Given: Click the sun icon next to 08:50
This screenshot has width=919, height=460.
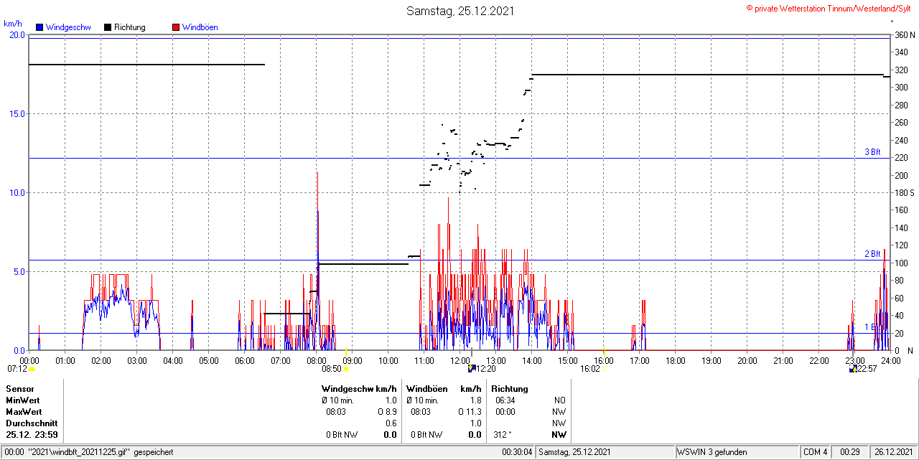Looking at the screenshot, I should (x=346, y=369).
